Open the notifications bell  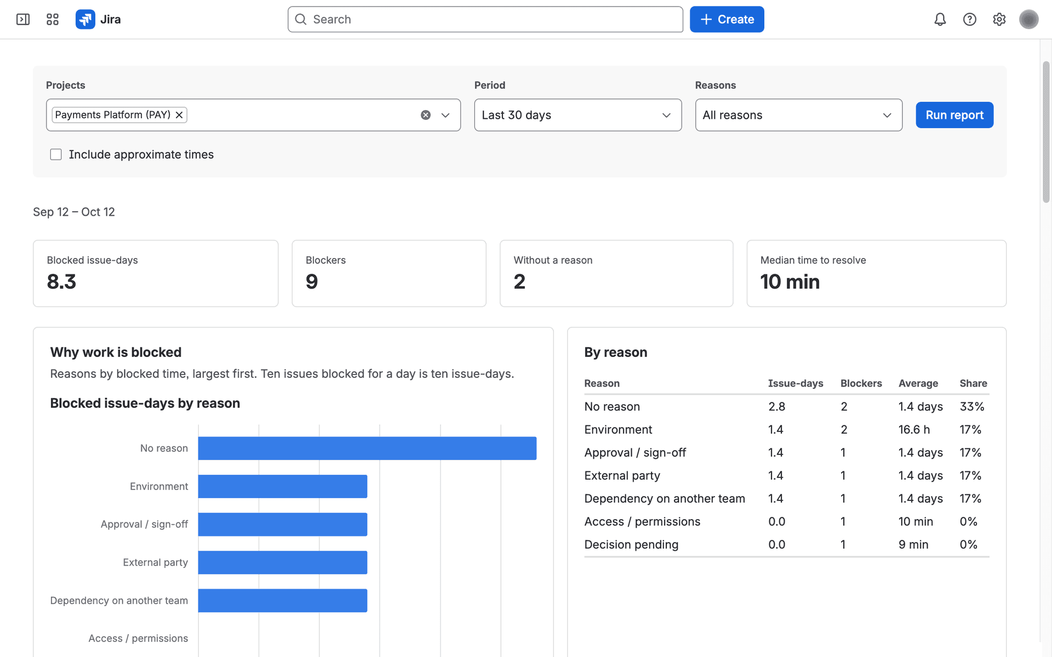tap(940, 20)
